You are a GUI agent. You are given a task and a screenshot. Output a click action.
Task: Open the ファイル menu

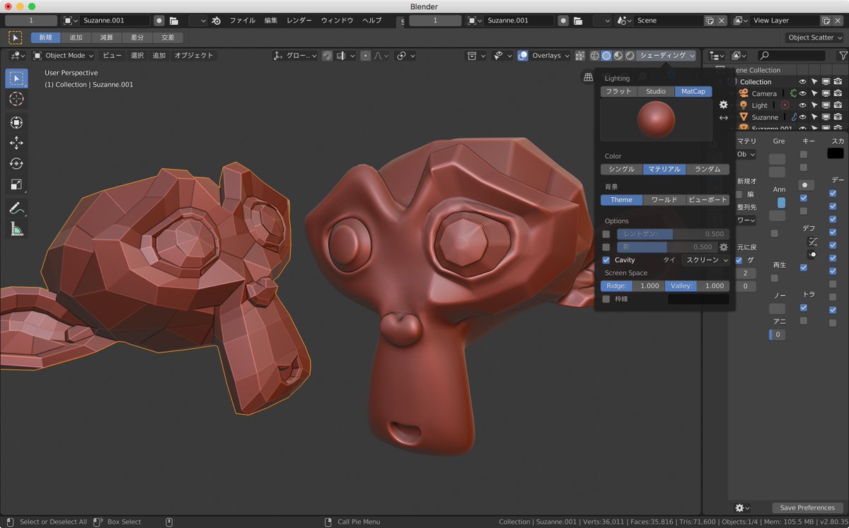click(242, 20)
